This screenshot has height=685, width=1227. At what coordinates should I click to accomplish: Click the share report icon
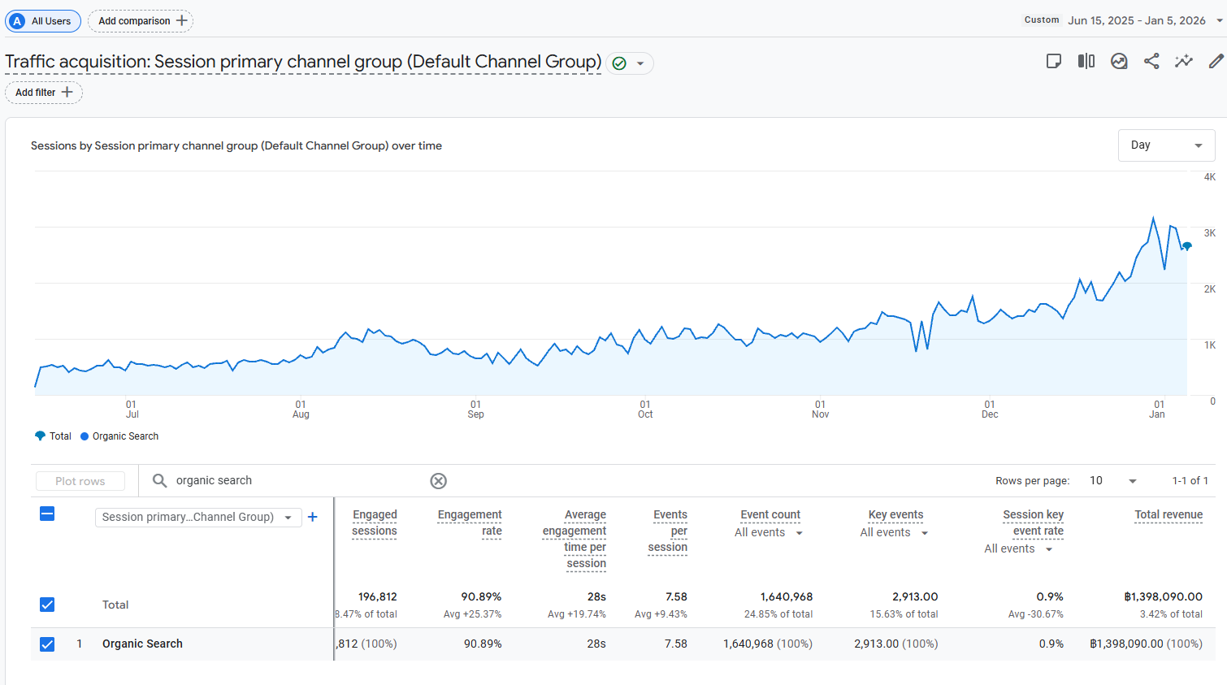(x=1151, y=61)
